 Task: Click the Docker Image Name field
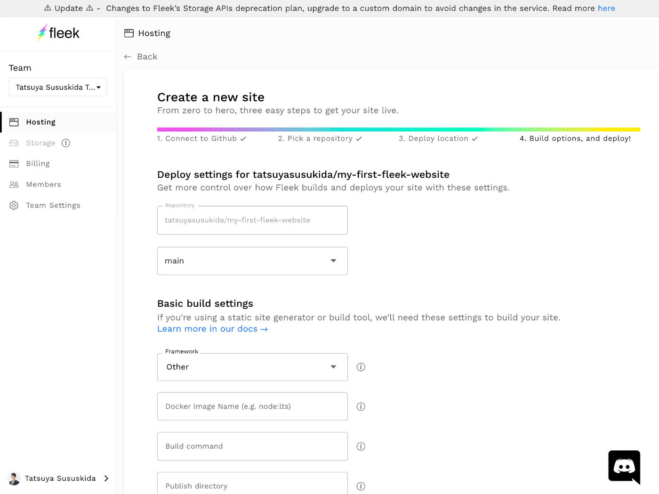coord(252,406)
